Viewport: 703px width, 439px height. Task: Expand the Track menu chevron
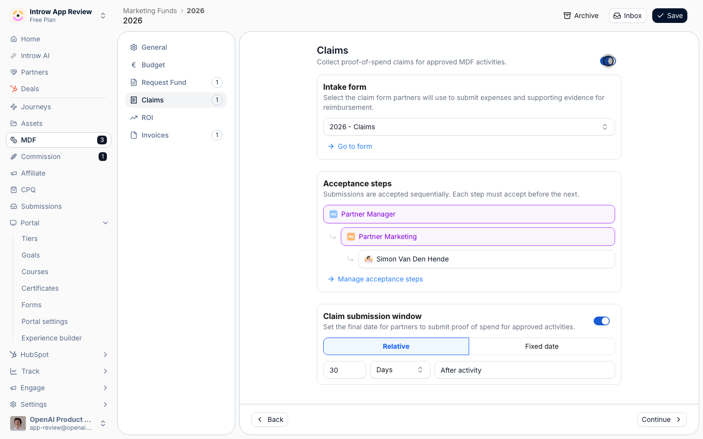click(105, 371)
